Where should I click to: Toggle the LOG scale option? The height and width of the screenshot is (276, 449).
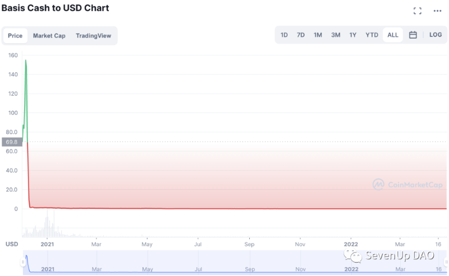436,35
